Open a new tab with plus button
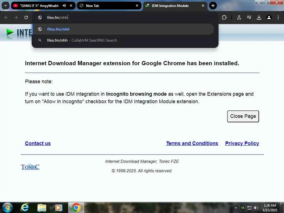The image size is (284, 213). pyautogui.click(x=213, y=6)
